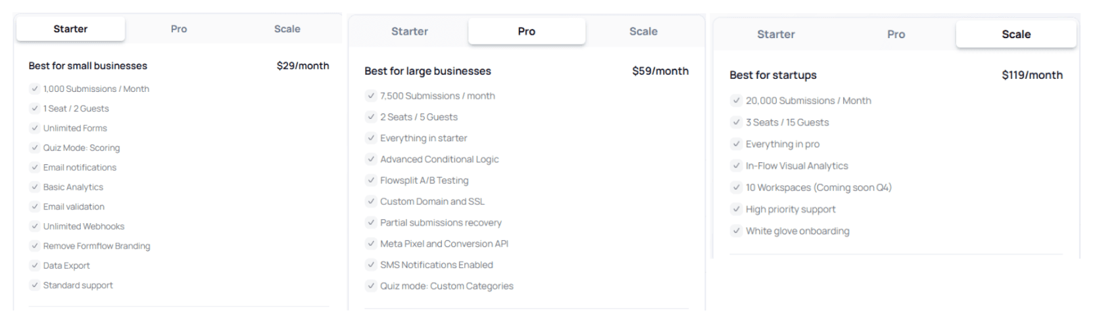Click the check icon next to Basic Analytics
The width and height of the screenshot is (1095, 323).
click(34, 187)
